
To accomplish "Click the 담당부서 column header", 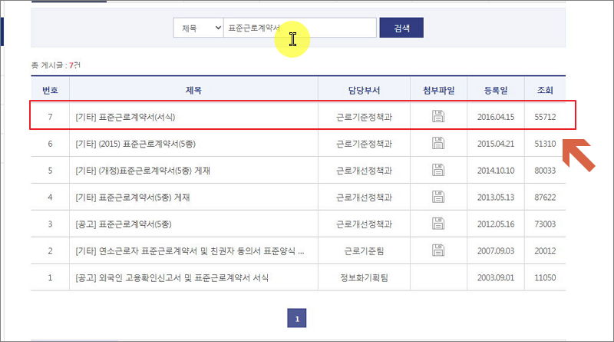I will (x=364, y=90).
